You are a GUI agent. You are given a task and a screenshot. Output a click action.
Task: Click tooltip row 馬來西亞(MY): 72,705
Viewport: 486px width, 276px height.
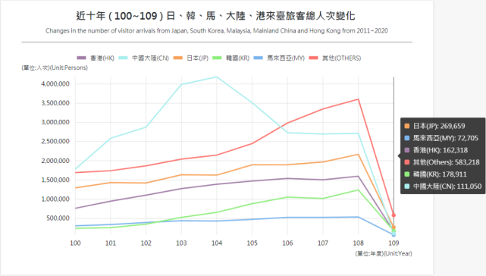tap(441, 138)
